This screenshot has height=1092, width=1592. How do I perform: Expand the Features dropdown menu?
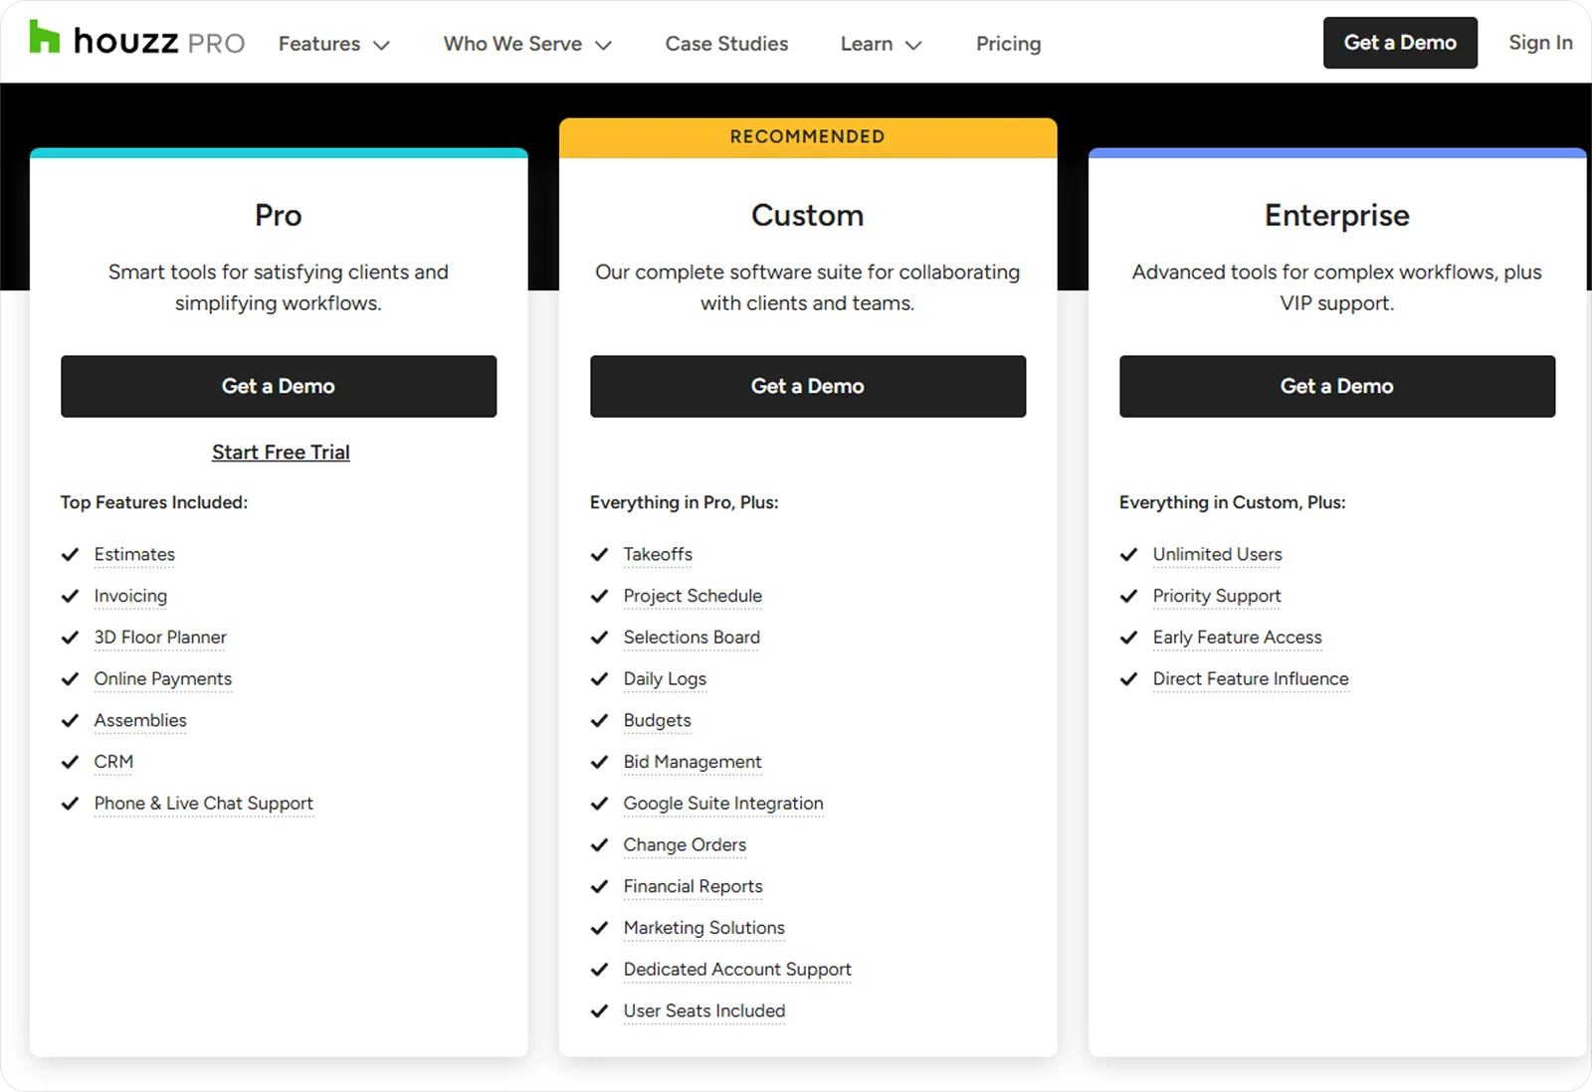(333, 44)
